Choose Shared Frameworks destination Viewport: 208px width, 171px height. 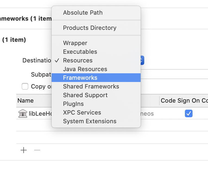pyautogui.click(x=91, y=86)
